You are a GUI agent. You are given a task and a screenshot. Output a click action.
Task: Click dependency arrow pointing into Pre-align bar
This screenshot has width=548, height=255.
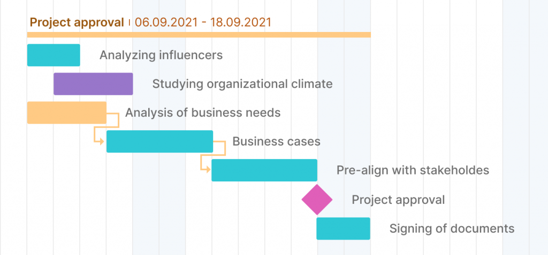pos(206,170)
